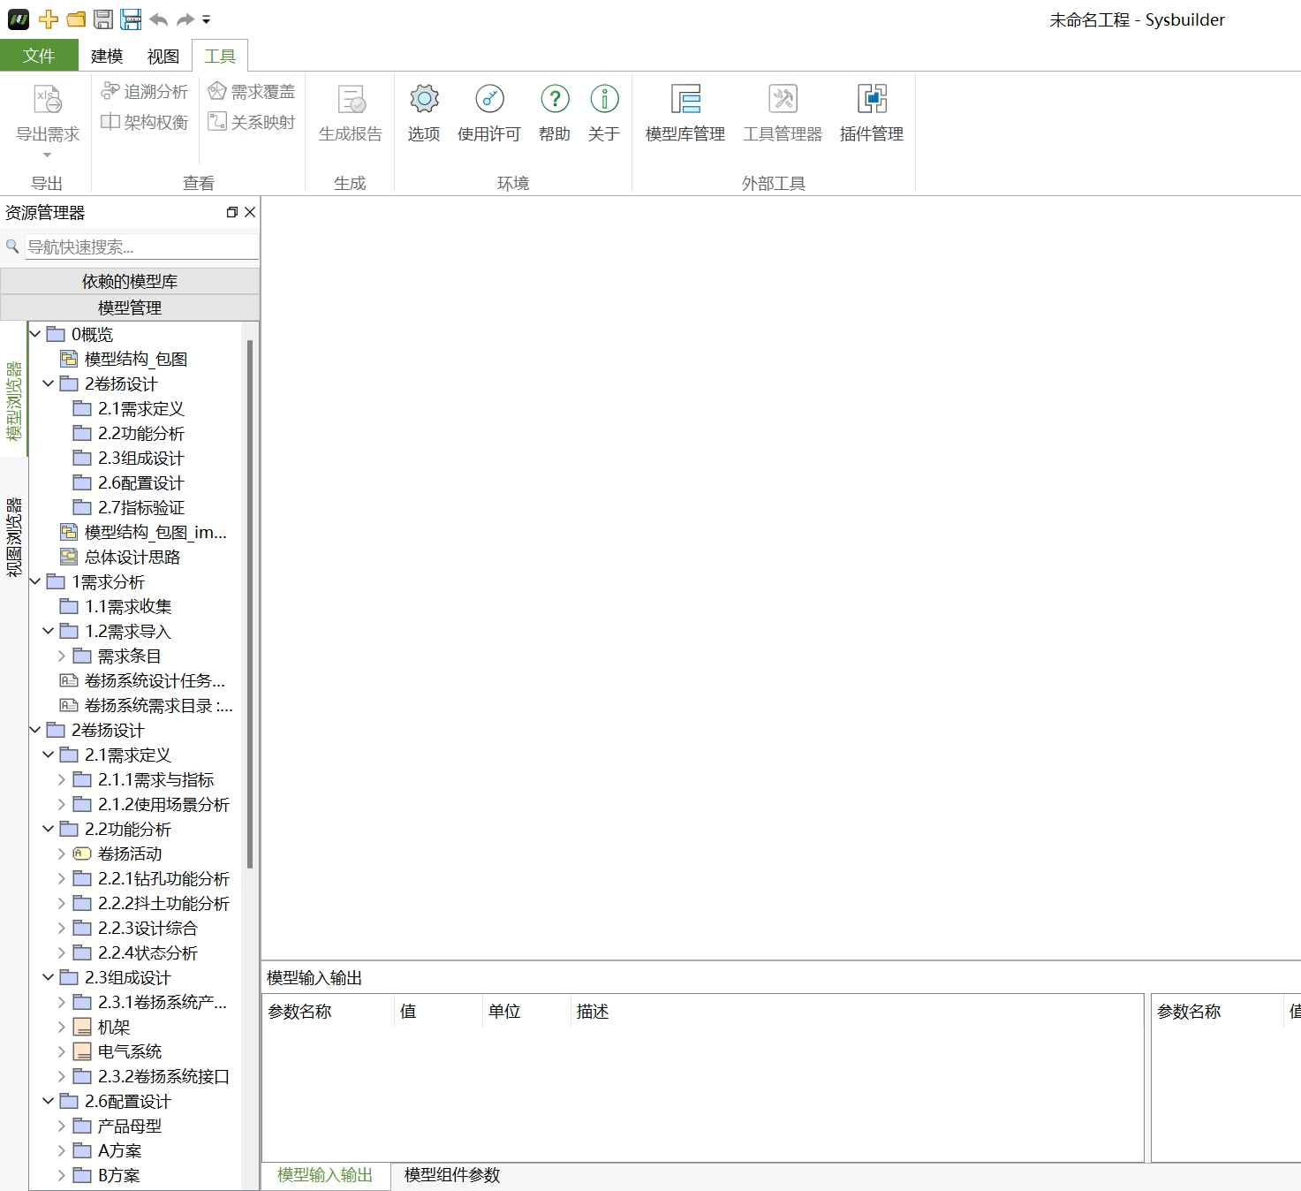The width and height of the screenshot is (1301, 1191).
Task: Open project with the folder icon
Action: point(77,19)
